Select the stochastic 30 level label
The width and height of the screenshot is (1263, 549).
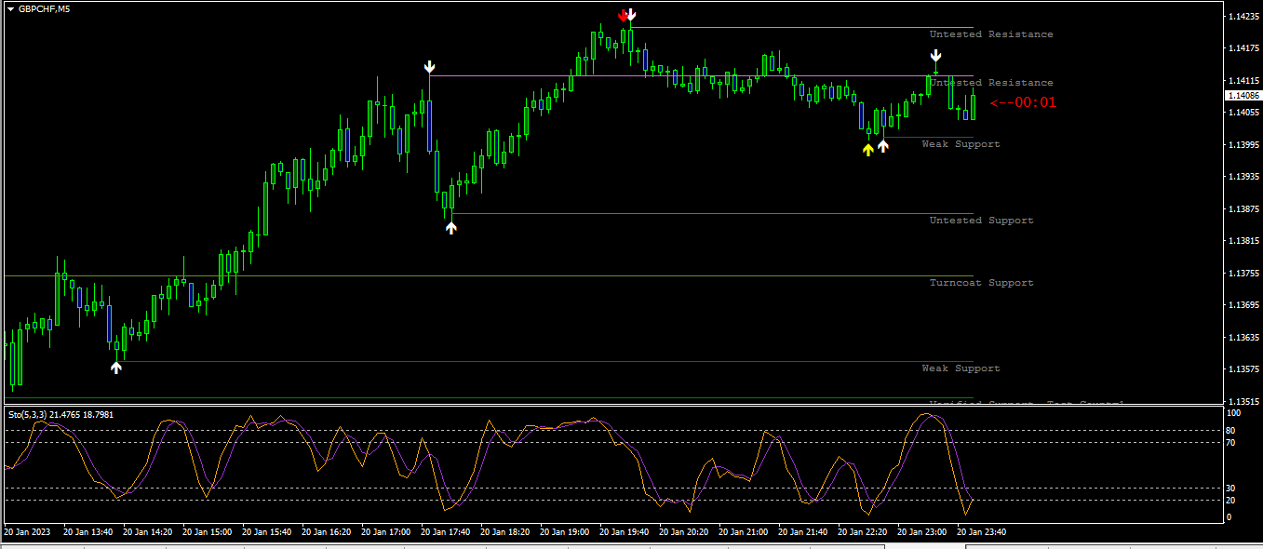click(x=1231, y=489)
